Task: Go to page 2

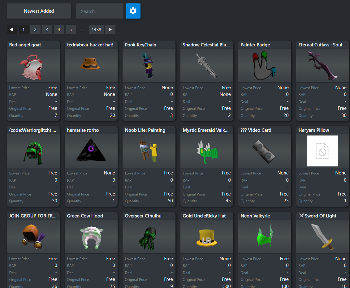Action: tap(35, 29)
